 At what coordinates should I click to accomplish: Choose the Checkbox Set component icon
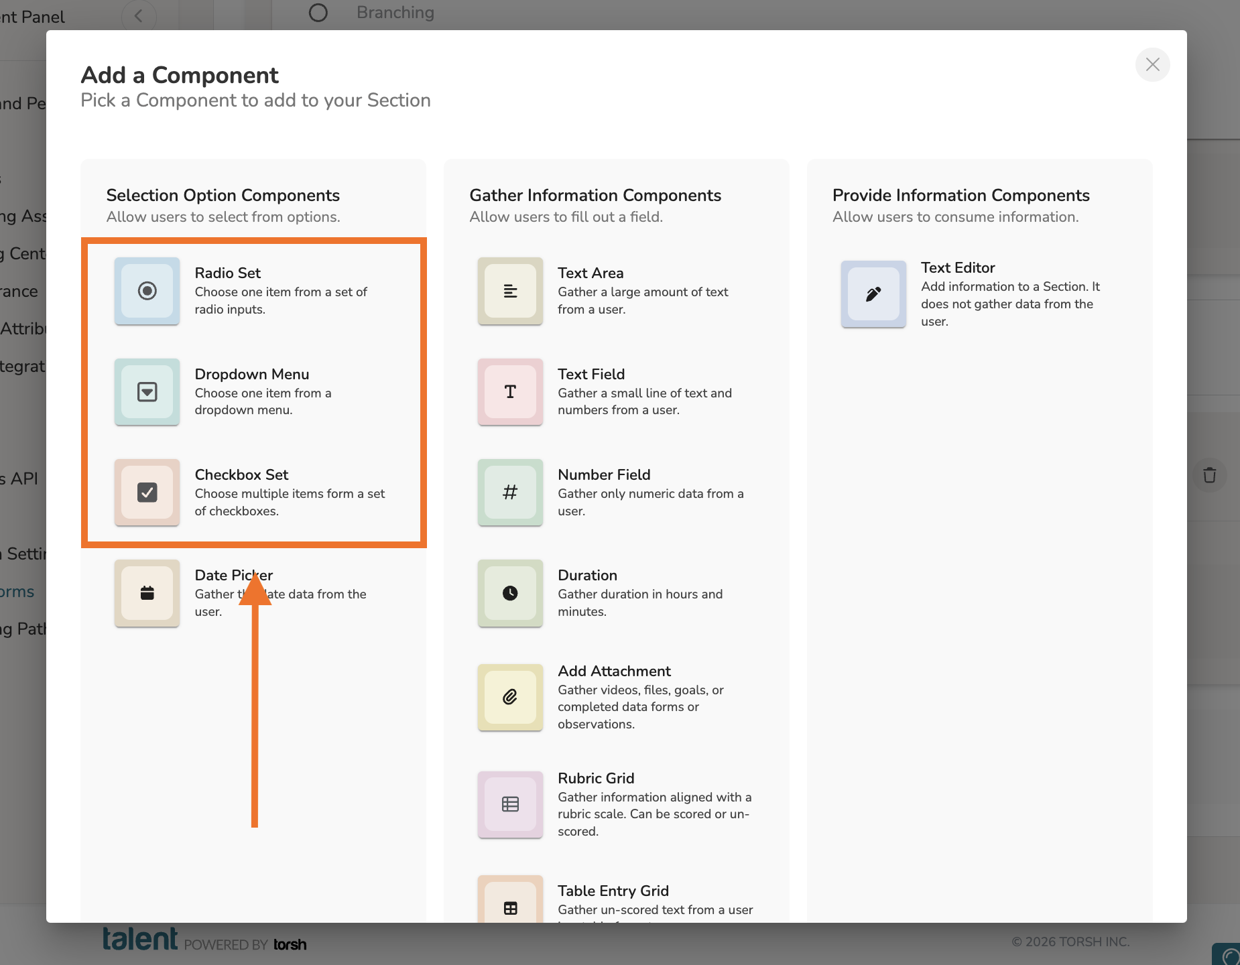pyautogui.click(x=147, y=493)
